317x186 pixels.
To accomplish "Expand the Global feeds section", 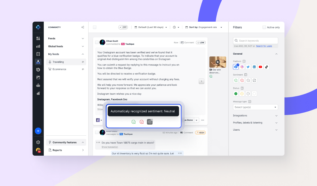I will [66, 46].
